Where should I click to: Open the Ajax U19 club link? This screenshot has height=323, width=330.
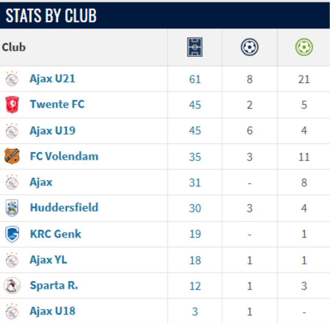pyautogui.click(x=52, y=131)
